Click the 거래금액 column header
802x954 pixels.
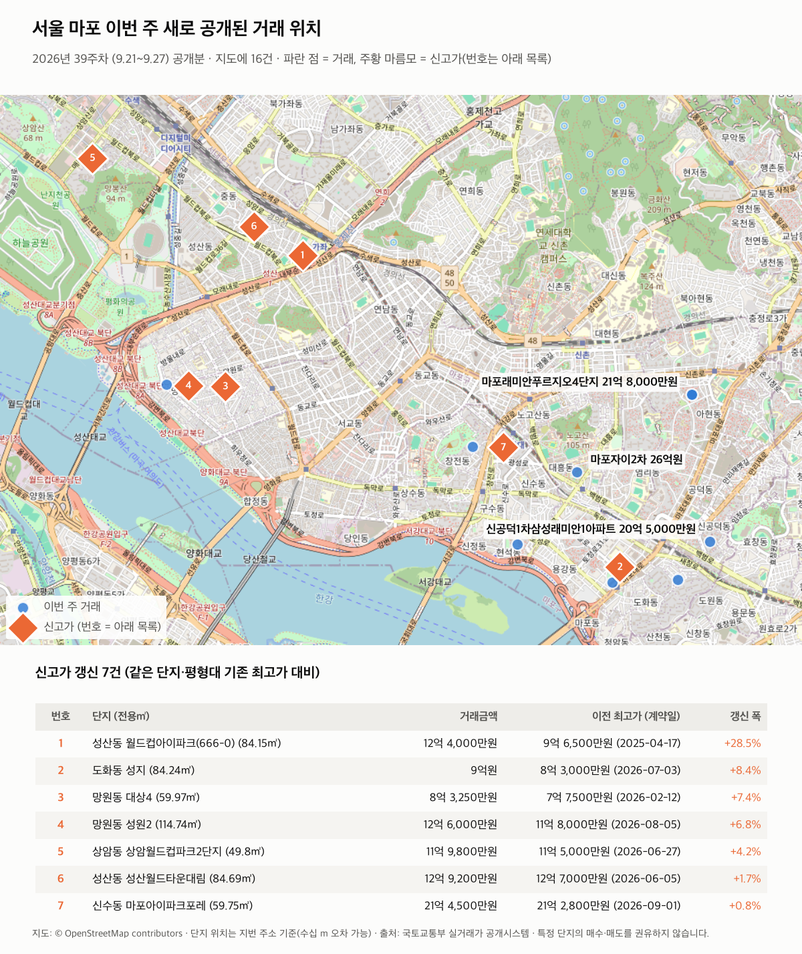tap(478, 716)
